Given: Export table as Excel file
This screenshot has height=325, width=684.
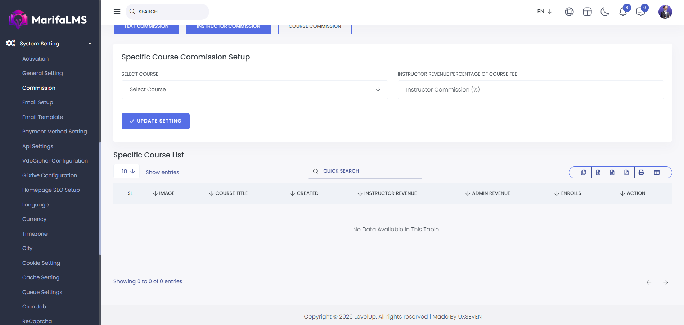Looking at the screenshot, I should [598, 173].
